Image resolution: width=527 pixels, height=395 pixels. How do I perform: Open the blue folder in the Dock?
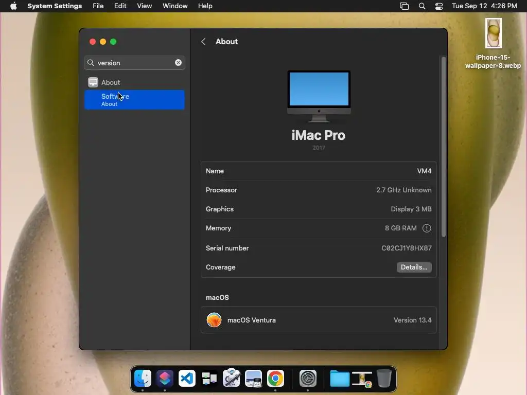click(x=340, y=378)
